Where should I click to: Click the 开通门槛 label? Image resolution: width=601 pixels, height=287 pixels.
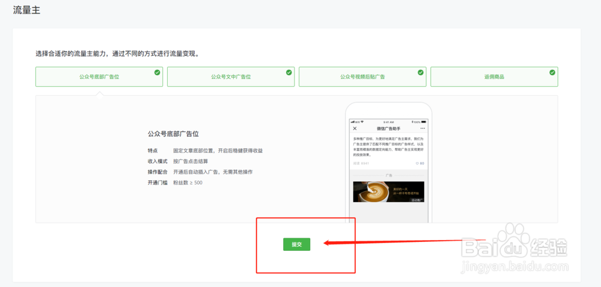[157, 183]
